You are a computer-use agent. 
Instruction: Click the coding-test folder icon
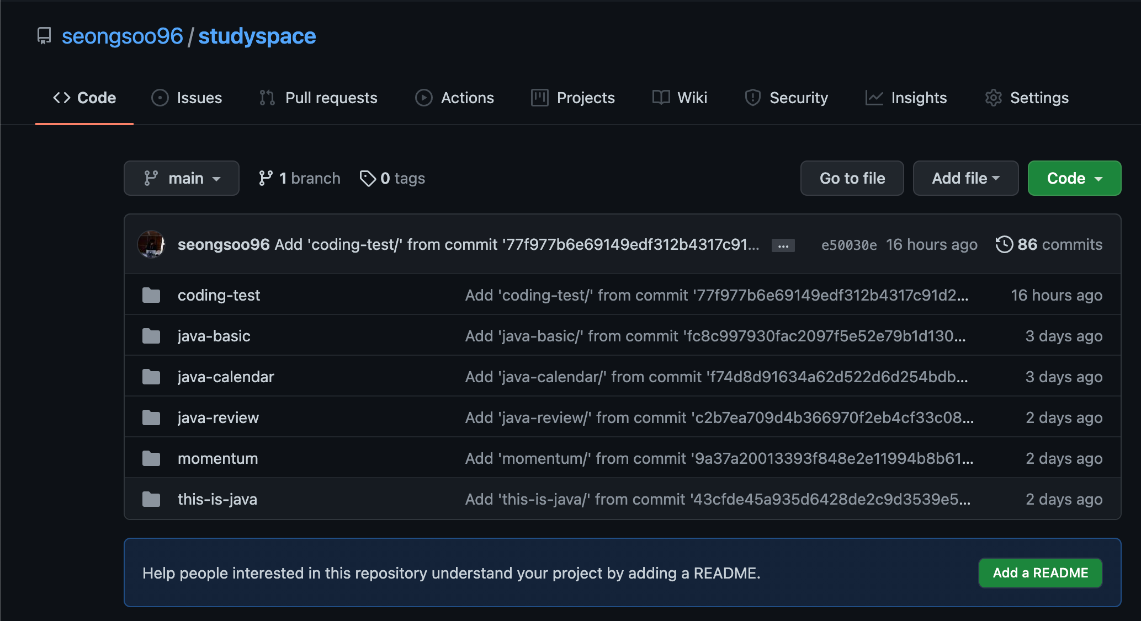pos(151,296)
